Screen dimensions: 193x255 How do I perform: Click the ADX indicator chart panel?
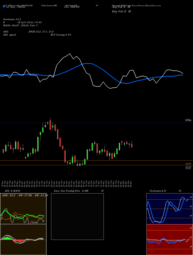pyautogui.click(x=23, y=209)
